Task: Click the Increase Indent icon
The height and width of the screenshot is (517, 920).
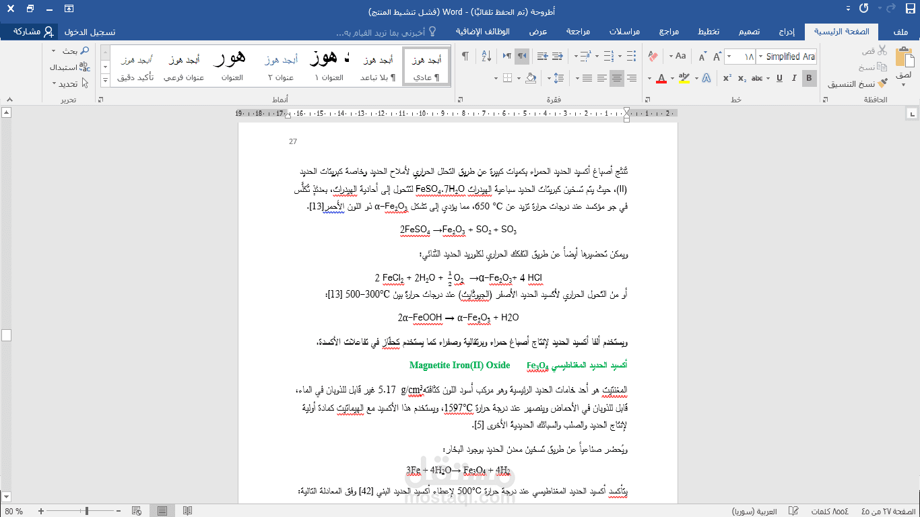Action: coord(543,56)
